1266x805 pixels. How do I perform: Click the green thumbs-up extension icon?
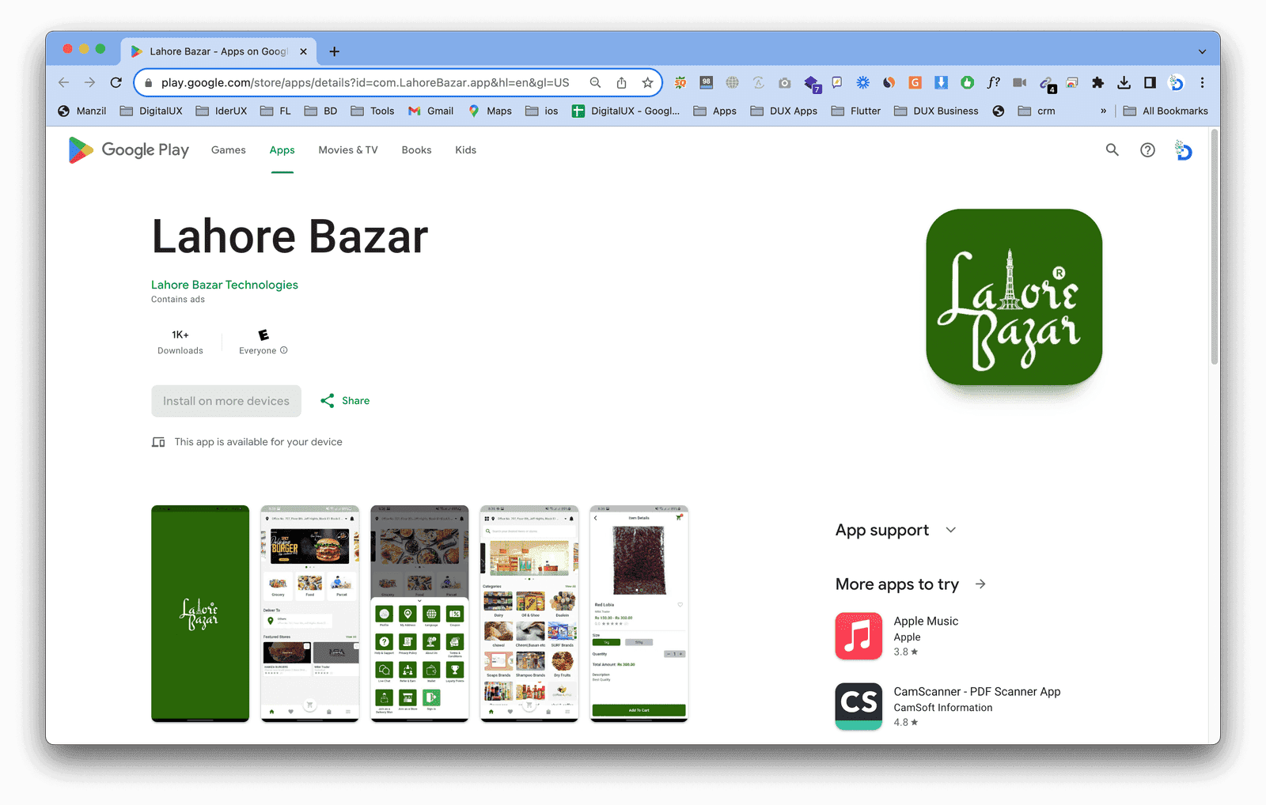[967, 82]
